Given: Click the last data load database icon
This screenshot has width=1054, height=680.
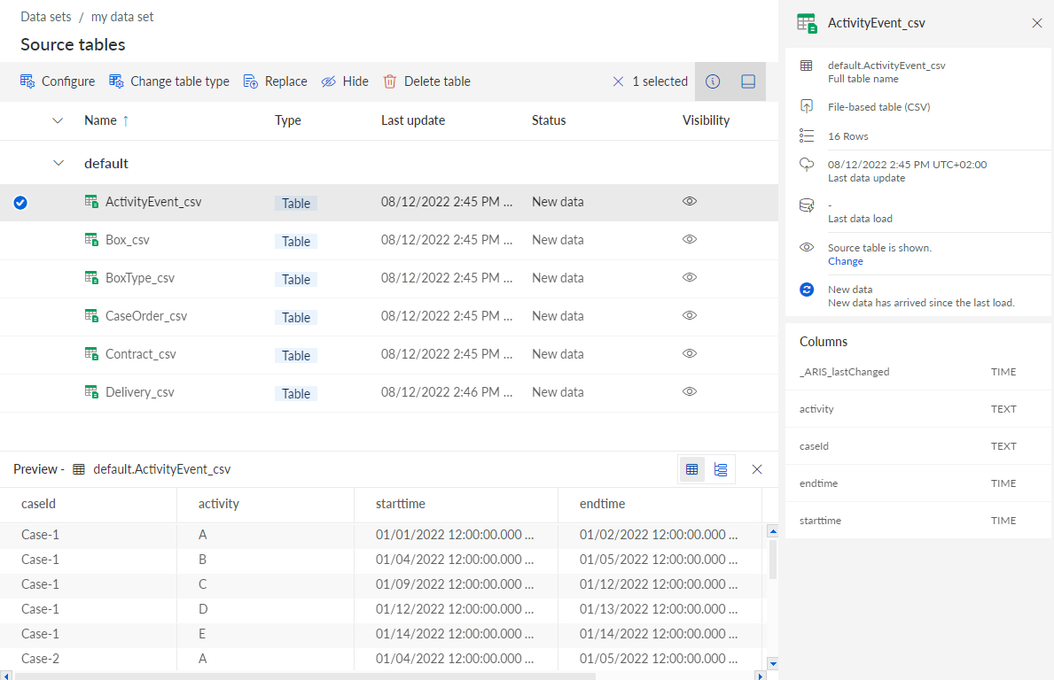Looking at the screenshot, I should click(x=807, y=205).
